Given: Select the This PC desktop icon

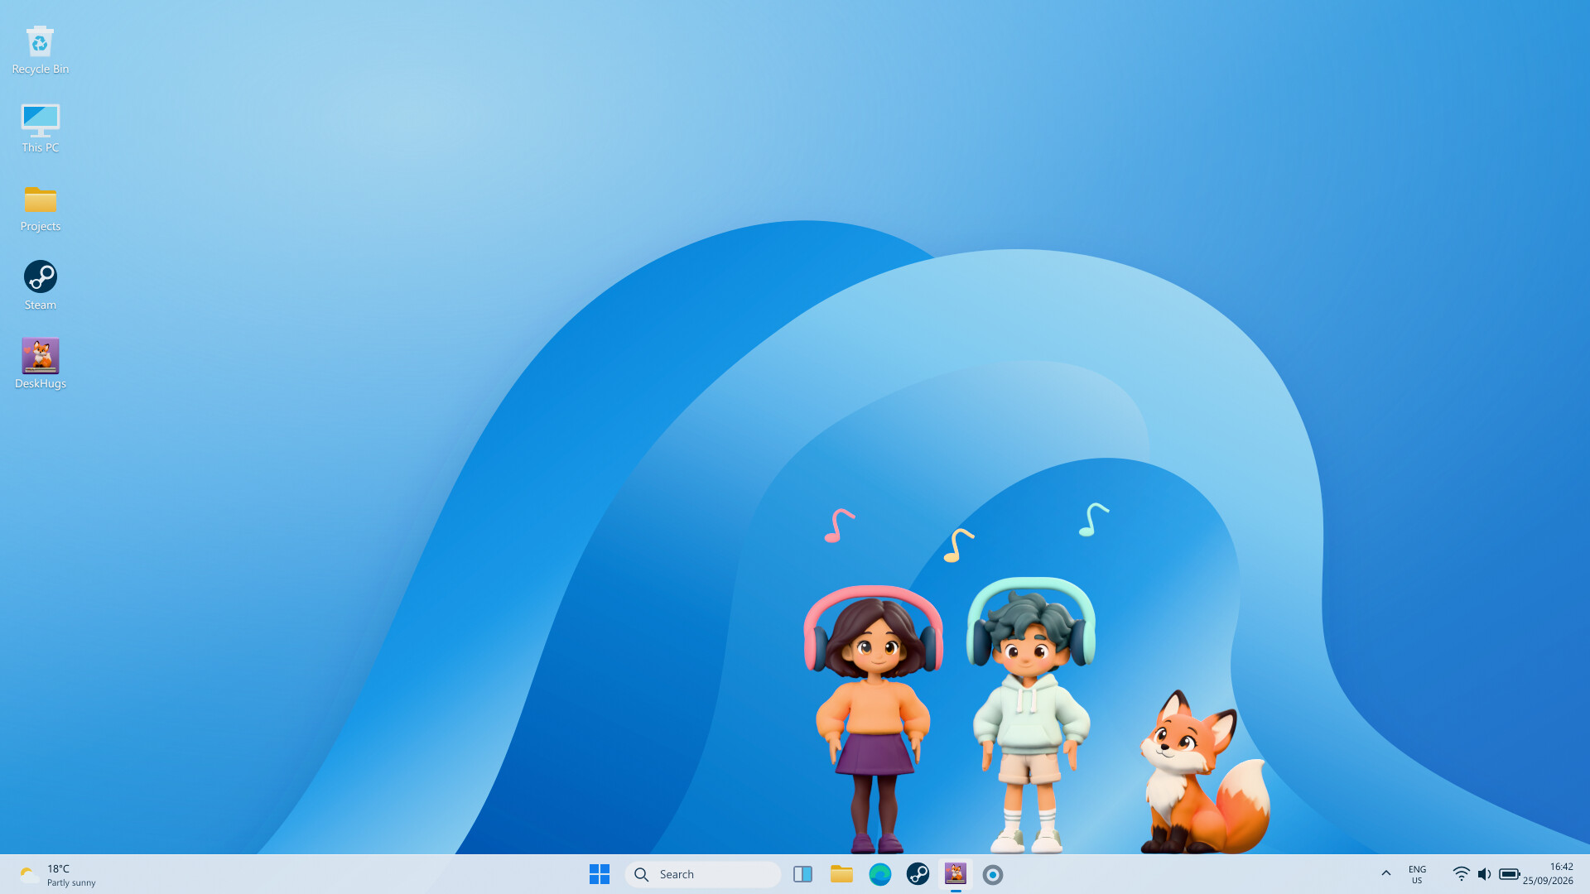Looking at the screenshot, I should (40, 128).
